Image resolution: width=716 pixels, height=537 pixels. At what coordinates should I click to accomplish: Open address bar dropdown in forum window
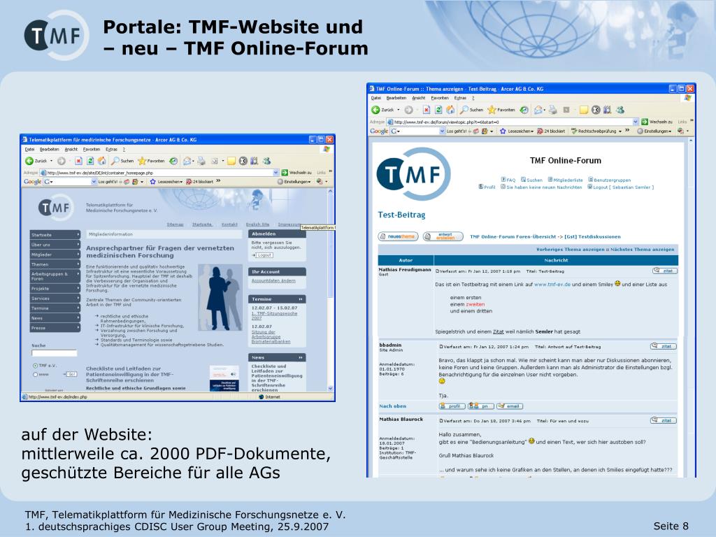click(x=635, y=122)
